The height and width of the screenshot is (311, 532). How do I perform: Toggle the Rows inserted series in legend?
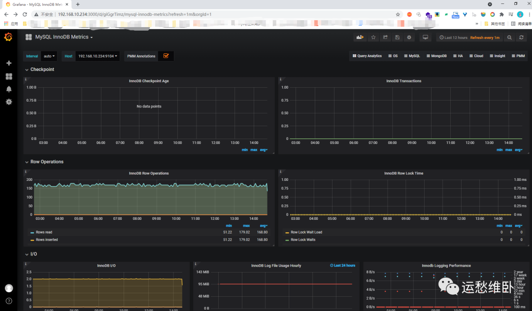click(47, 240)
